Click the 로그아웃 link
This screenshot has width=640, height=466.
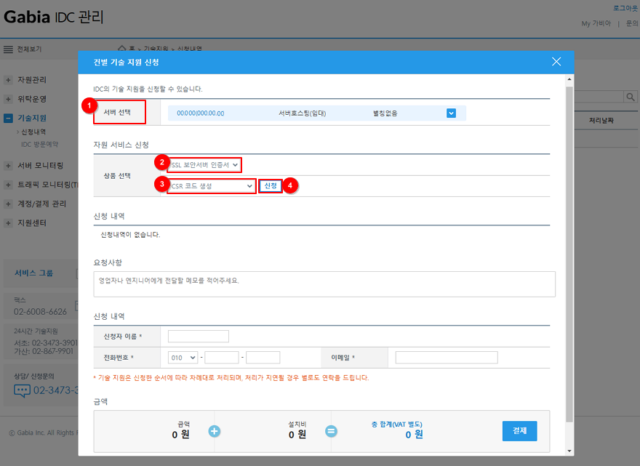[625, 8]
